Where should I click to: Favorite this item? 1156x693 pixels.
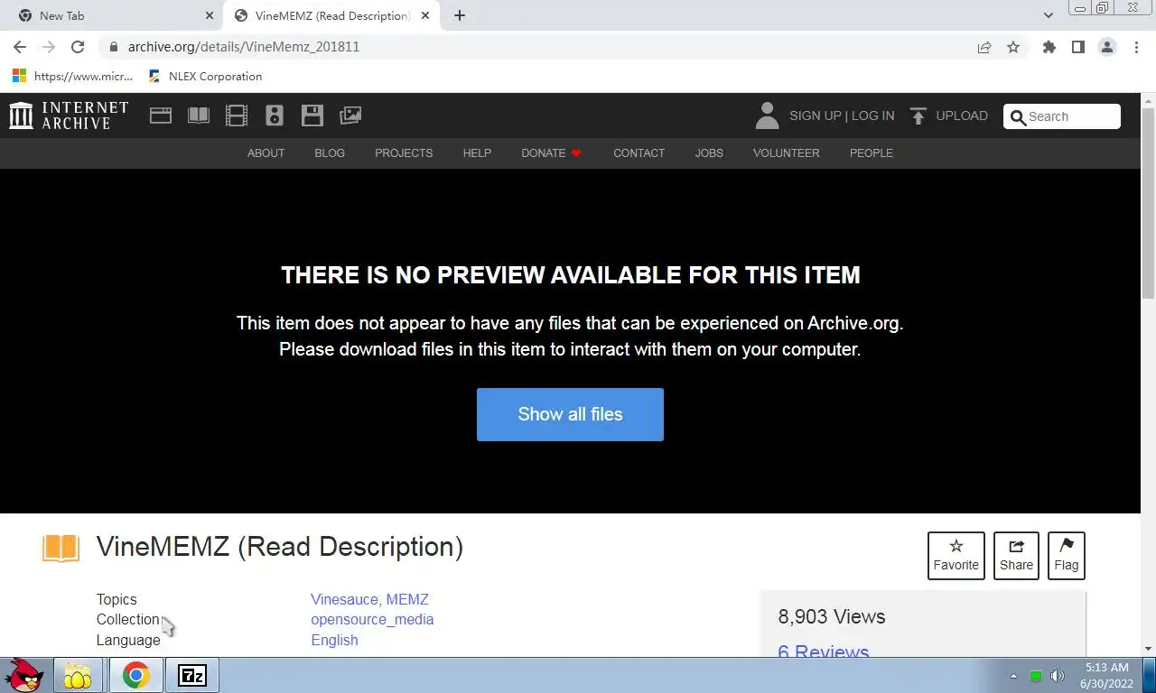pyautogui.click(x=956, y=555)
